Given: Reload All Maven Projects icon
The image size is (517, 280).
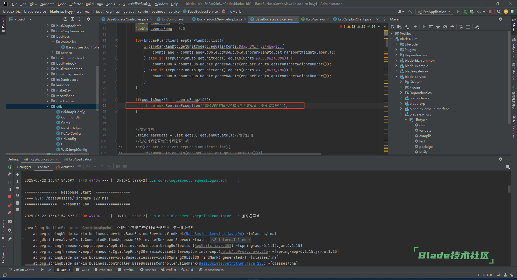Looking at the screenshot, I should [x=392, y=27].
